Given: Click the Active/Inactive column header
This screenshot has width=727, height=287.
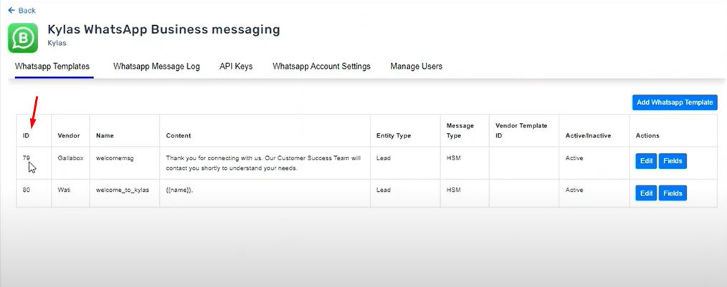Looking at the screenshot, I should click(x=588, y=136).
